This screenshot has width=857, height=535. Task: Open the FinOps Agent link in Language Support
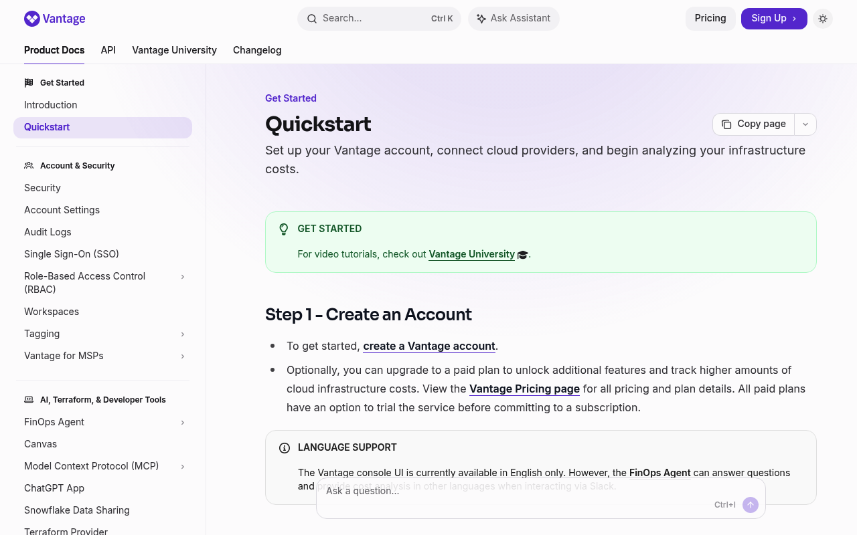click(659, 473)
